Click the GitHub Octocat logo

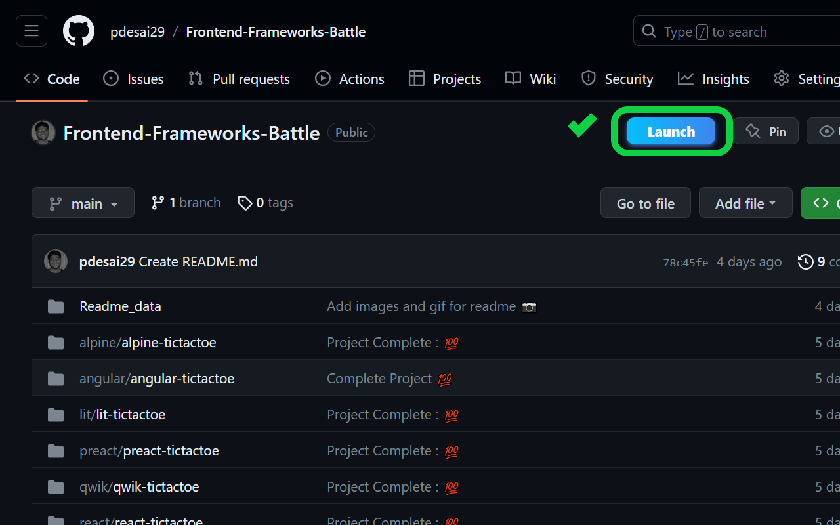pyautogui.click(x=79, y=31)
